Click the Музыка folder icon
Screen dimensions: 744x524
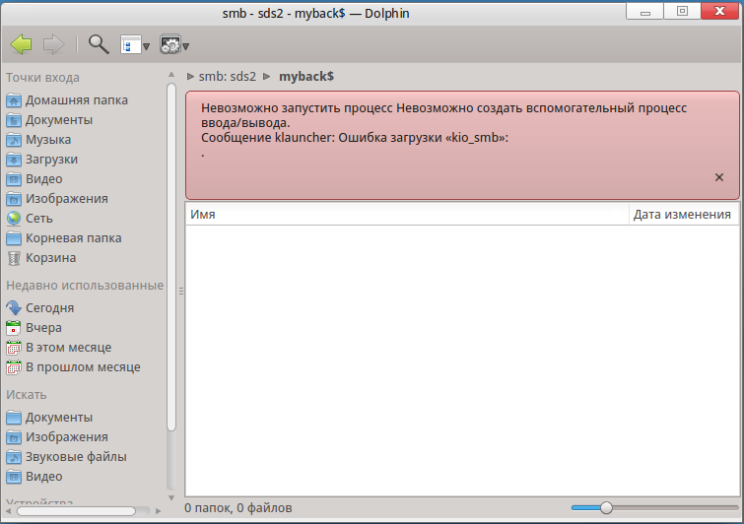[14, 140]
